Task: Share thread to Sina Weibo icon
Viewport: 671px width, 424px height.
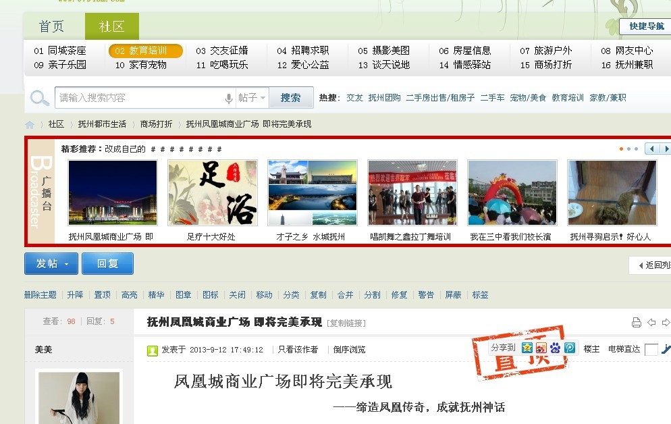Action: [x=541, y=348]
